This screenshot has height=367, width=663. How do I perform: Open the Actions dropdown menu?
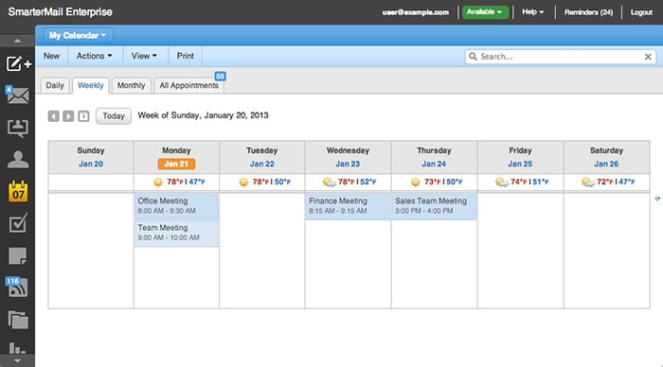pyautogui.click(x=95, y=56)
